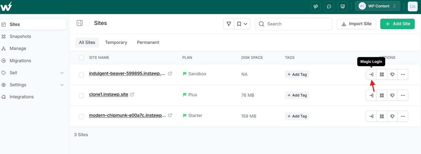Add Tag to indulgent-beaver site
The height and width of the screenshot is (154, 421).
[x=297, y=75]
